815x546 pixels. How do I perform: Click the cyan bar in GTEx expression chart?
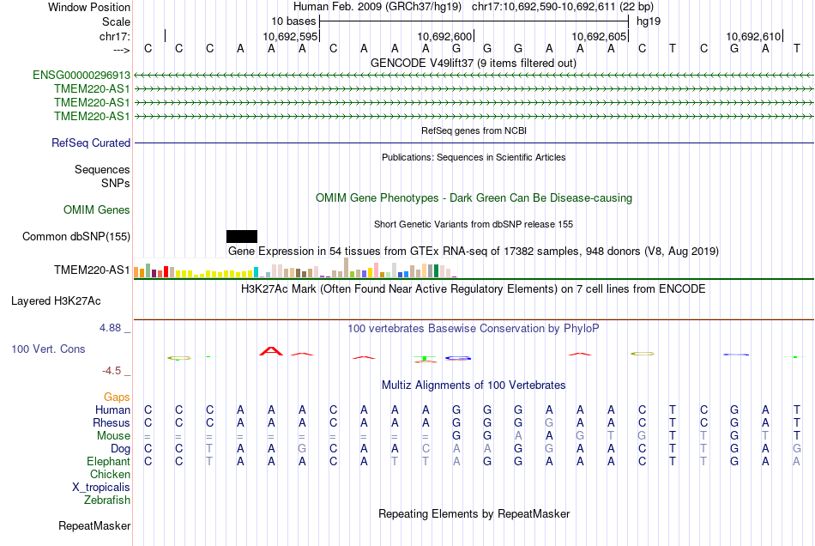pyautogui.click(x=256, y=272)
